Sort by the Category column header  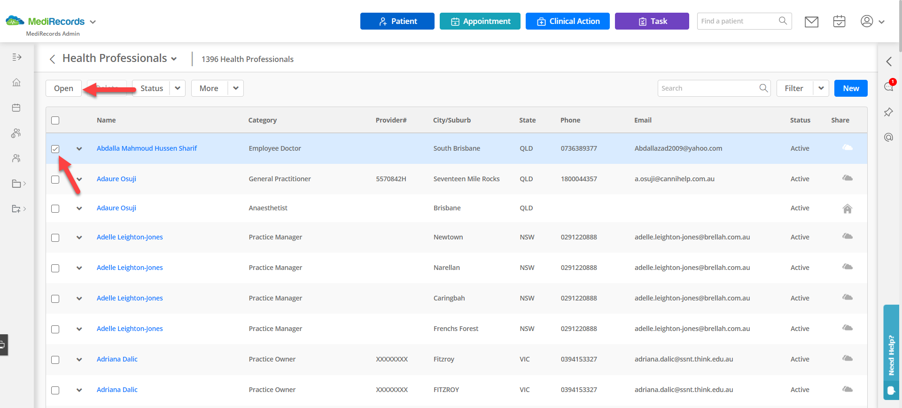click(x=263, y=120)
